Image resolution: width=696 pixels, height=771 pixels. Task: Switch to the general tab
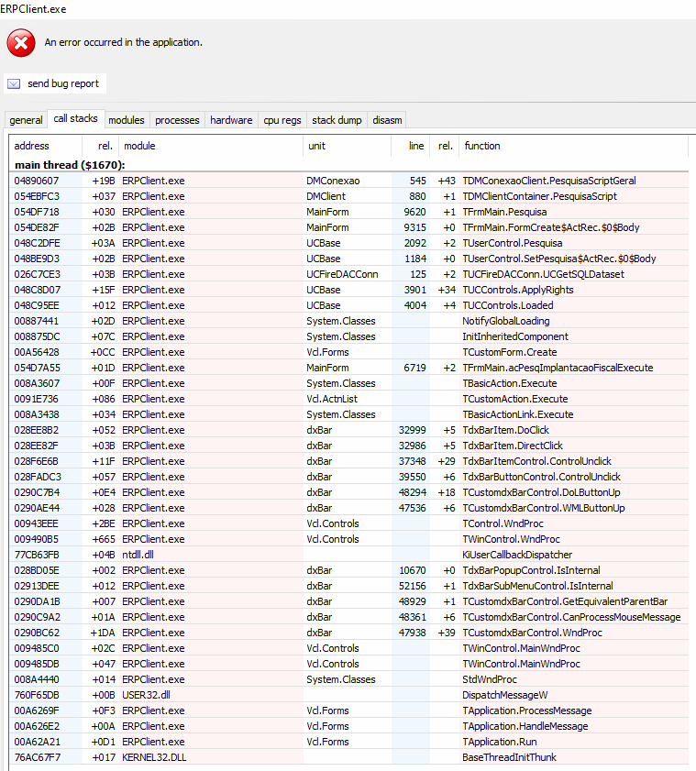[x=26, y=120]
